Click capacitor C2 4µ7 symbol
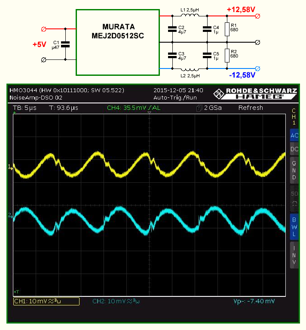The height and width of the screenshot is (330, 306). (172, 29)
